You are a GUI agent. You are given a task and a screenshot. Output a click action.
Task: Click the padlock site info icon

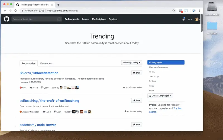22,11
